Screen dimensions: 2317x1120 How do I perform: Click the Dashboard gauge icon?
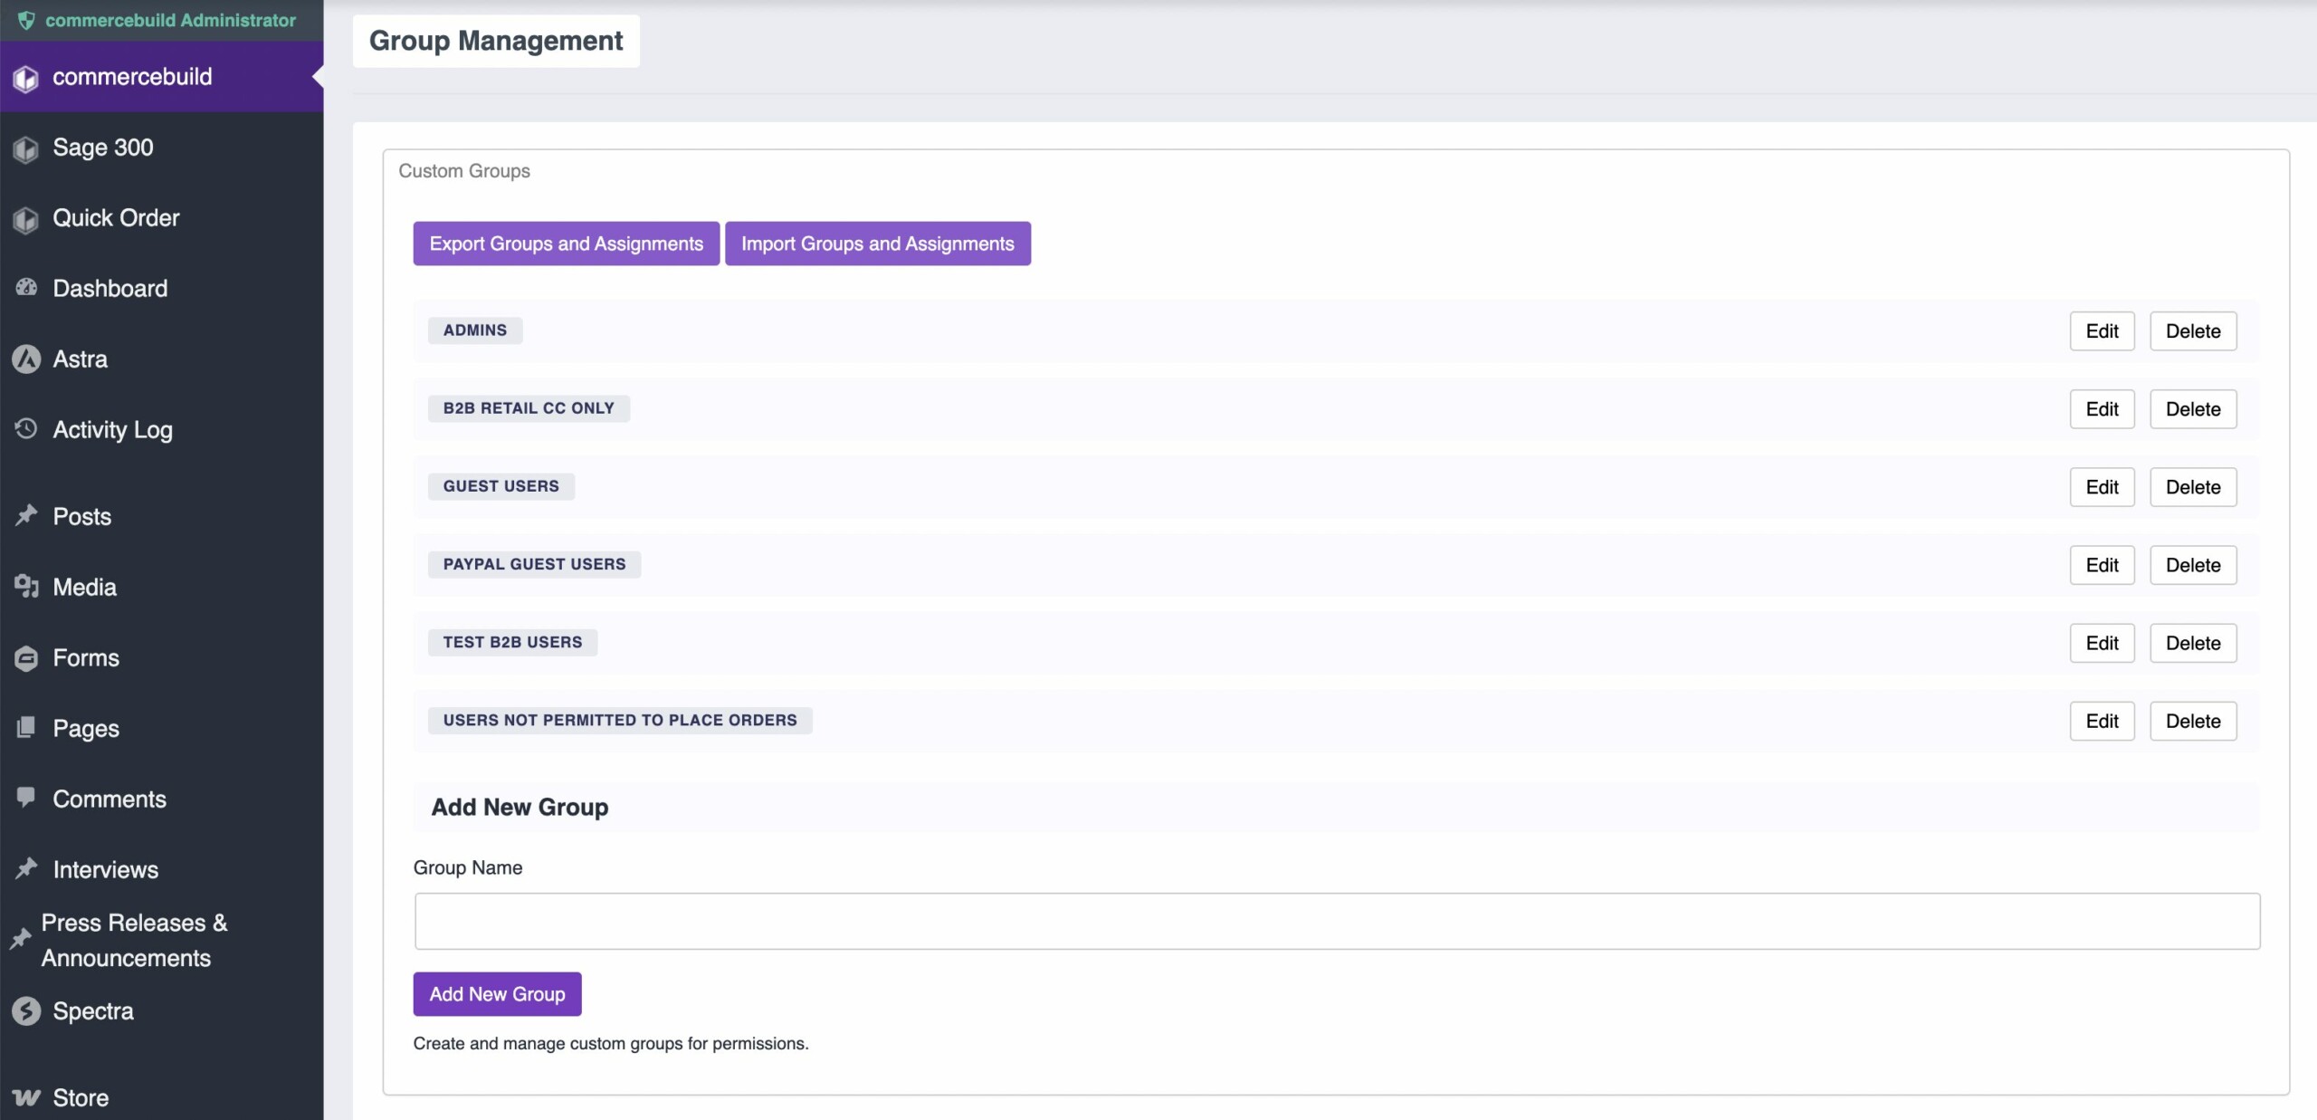pos(26,288)
